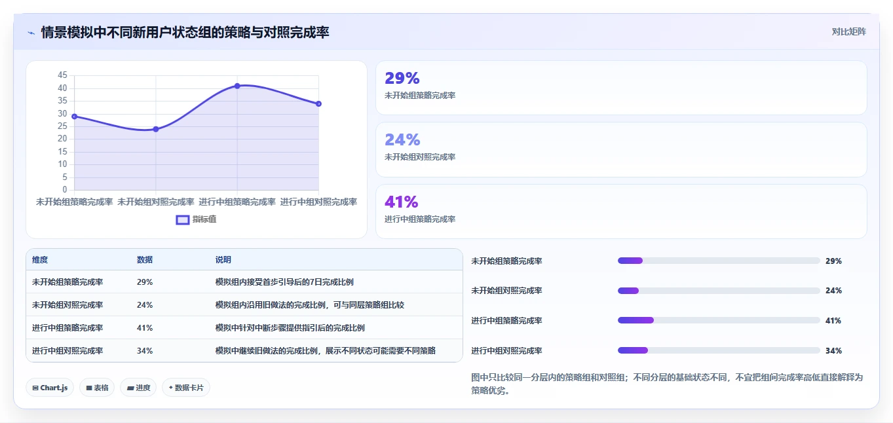Viewport: 893px width, 423px height.
Task: Click the Chart.js tag chip
Action: 50,388
